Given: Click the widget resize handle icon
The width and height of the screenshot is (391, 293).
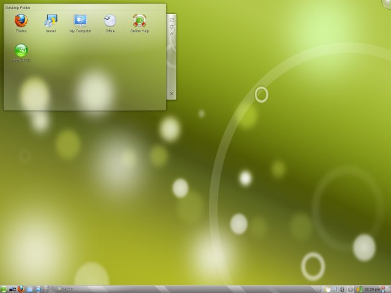Looking at the screenshot, I should (171, 20).
